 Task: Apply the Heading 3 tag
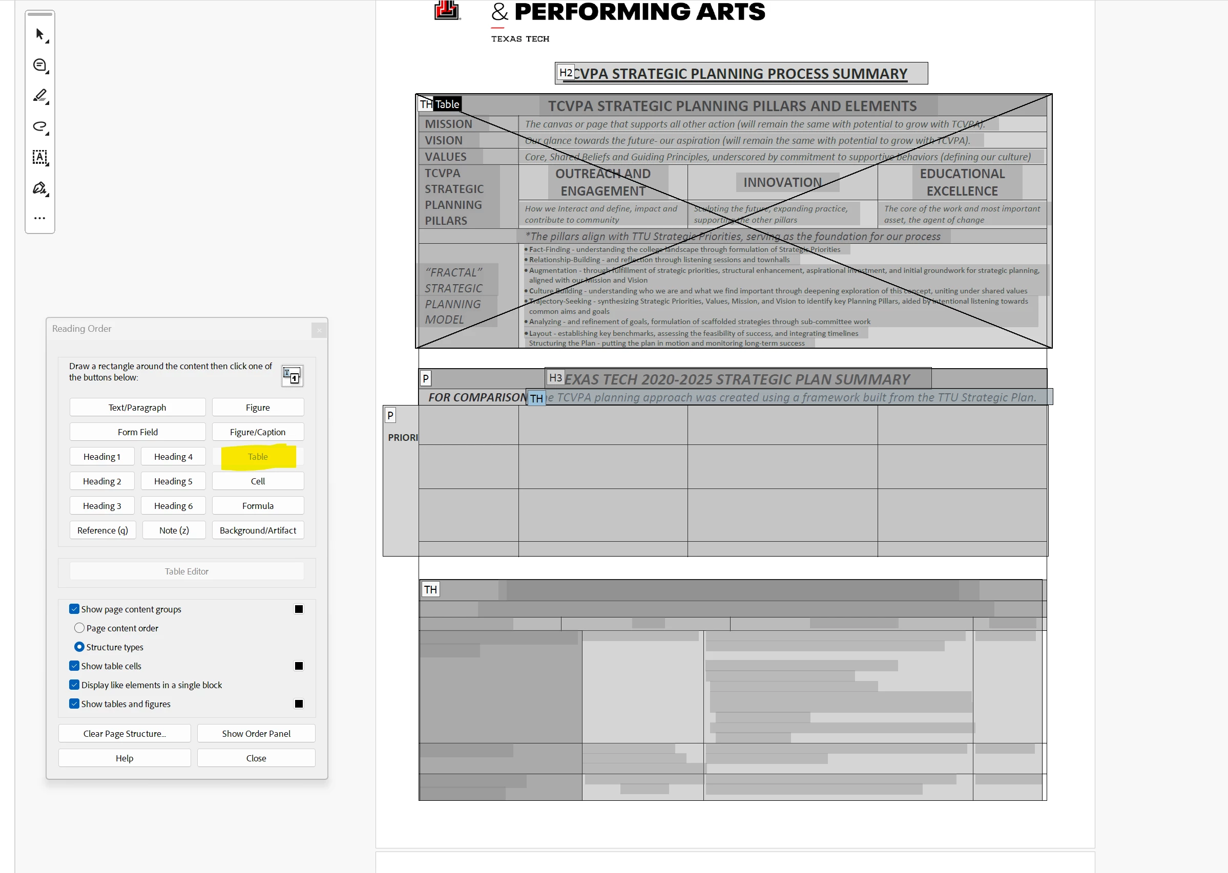pos(101,505)
